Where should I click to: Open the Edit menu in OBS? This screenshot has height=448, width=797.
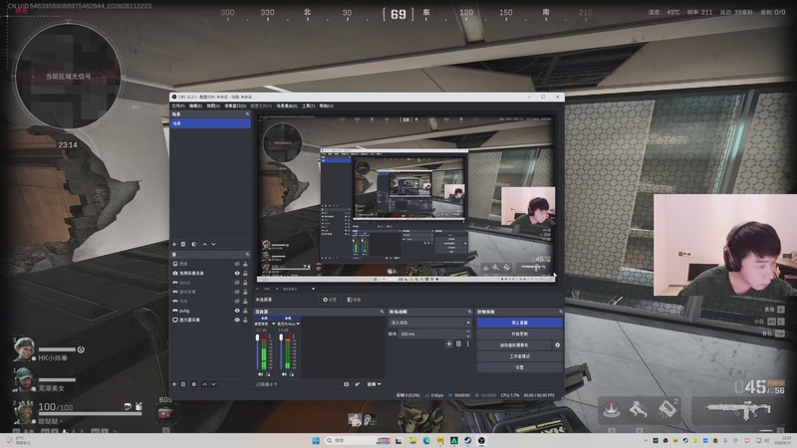tap(195, 106)
